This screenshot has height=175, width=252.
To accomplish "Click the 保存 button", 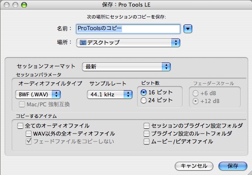I will 233,166.
